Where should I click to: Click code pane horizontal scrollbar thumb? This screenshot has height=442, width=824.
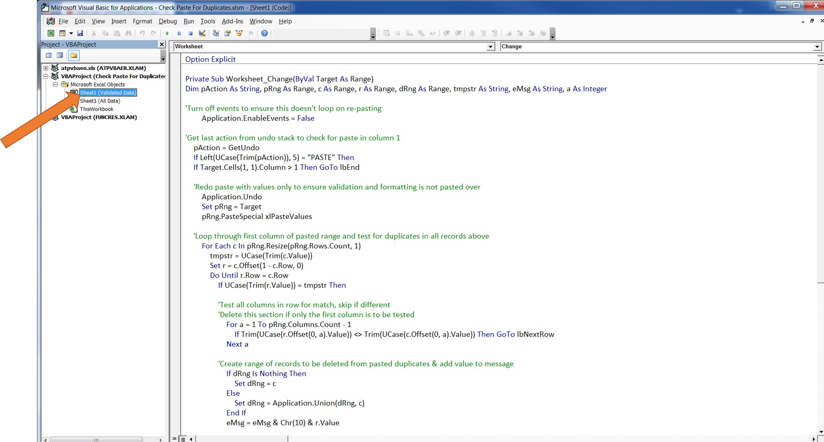[242, 439]
